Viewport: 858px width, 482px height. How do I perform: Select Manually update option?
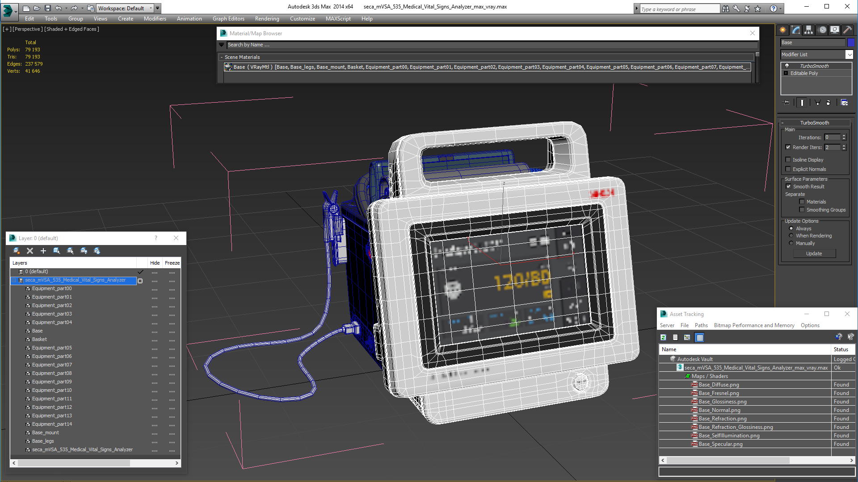(791, 243)
